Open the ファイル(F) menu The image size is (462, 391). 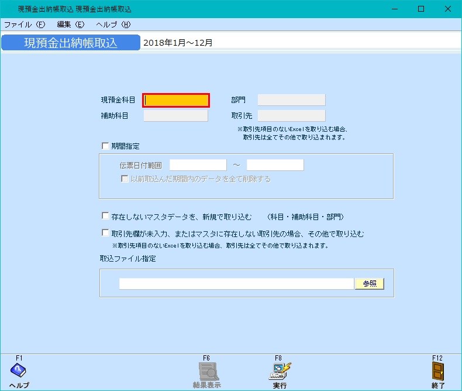tap(25, 25)
